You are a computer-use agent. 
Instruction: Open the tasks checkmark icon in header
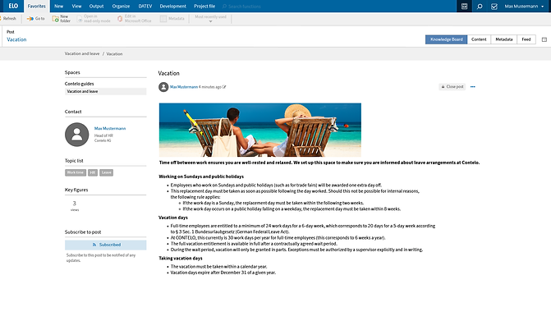pyautogui.click(x=494, y=7)
